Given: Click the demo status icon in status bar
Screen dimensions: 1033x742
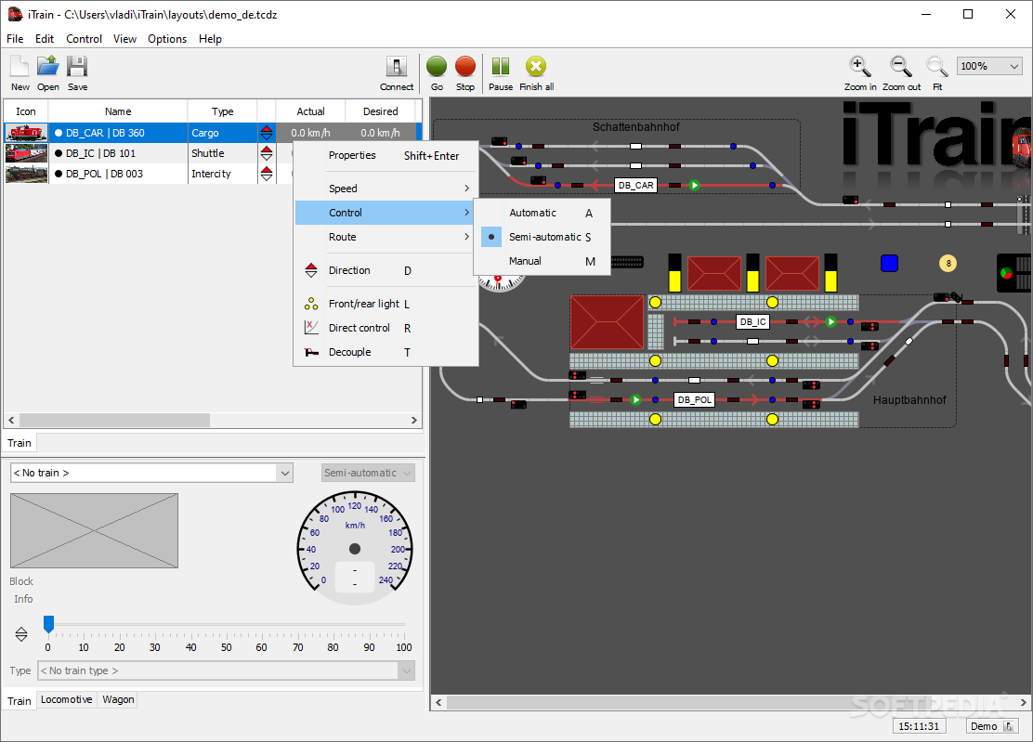Looking at the screenshot, I should tap(1008, 726).
